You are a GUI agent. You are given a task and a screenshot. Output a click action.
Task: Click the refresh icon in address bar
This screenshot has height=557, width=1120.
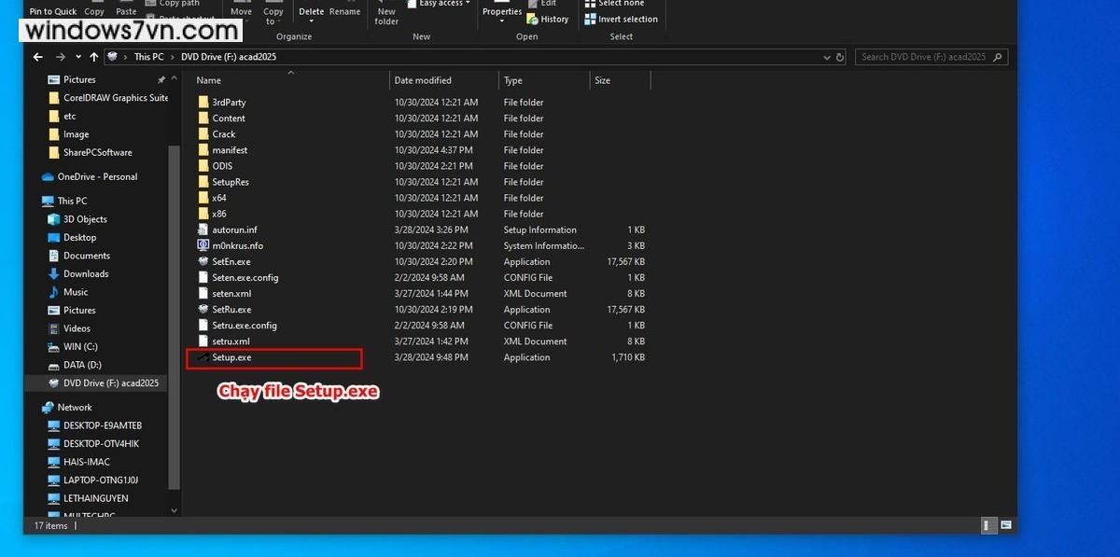839,57
